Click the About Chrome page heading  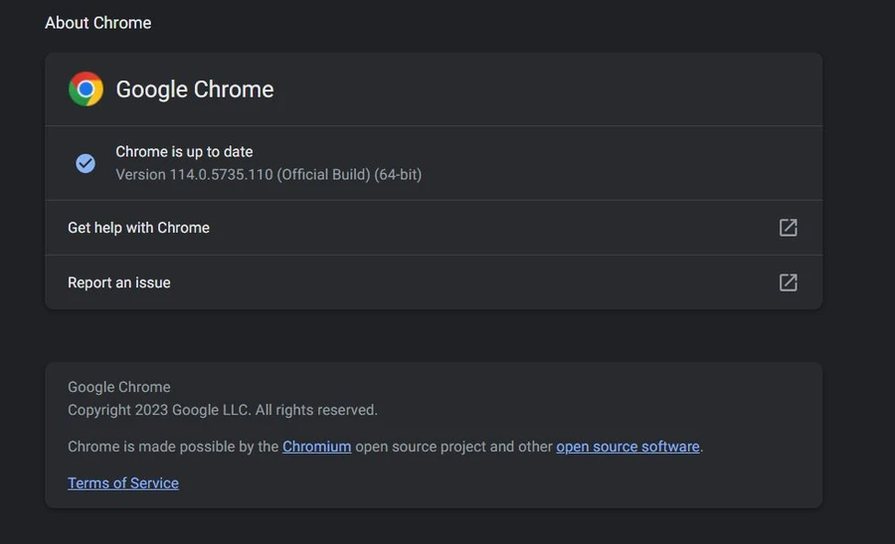pos(98,23)
